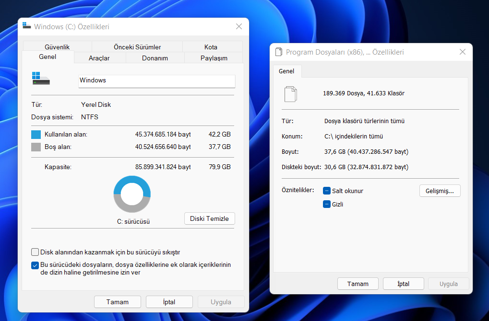489x321 pixels.
Task: Toggle the Gizli attribute checkbox
Action: (x=326, y=204)
